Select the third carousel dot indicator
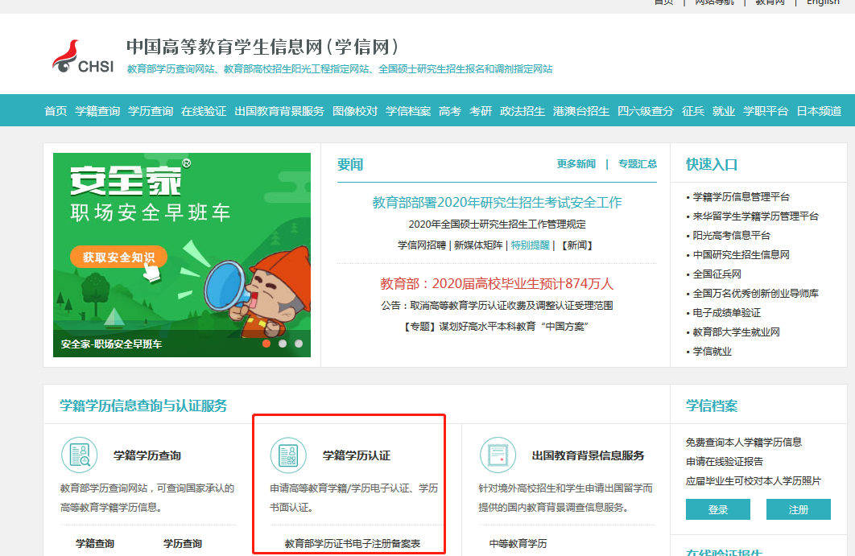This screenshot has width=855, height=556. 299,344
